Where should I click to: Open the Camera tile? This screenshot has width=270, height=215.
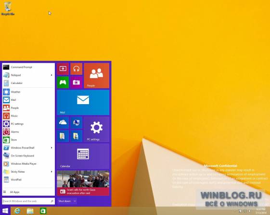click(x=76, y=82)
